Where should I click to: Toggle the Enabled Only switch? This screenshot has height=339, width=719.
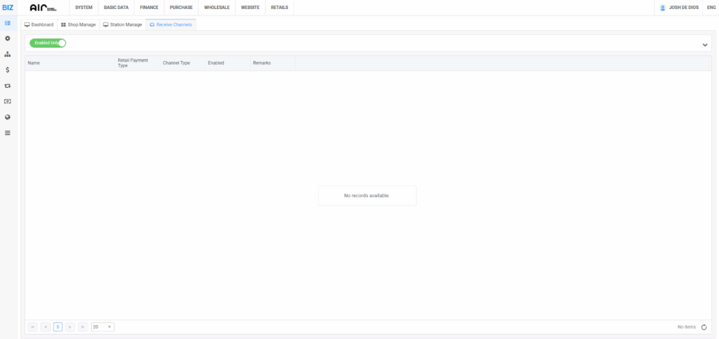point(48,43)
